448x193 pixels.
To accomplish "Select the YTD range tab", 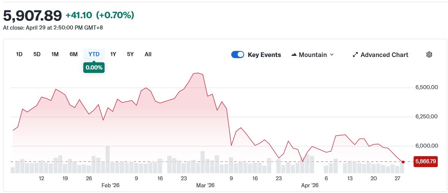I will pos(94,54).
